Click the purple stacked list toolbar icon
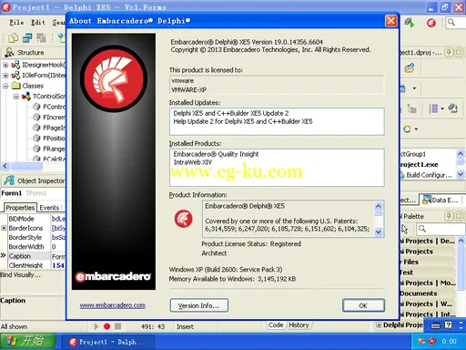The width and height of the screenshot is (466, 350). [x=433, y=108]
